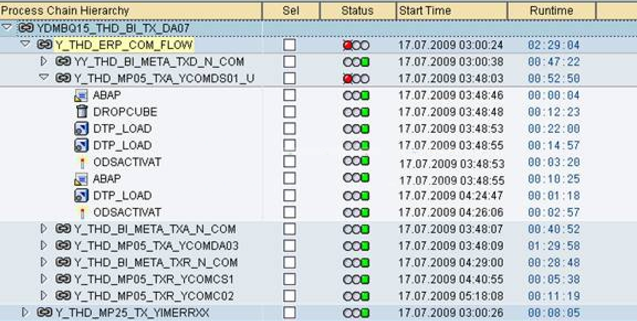Click runtime value 02:29:04

coord(554,45)
